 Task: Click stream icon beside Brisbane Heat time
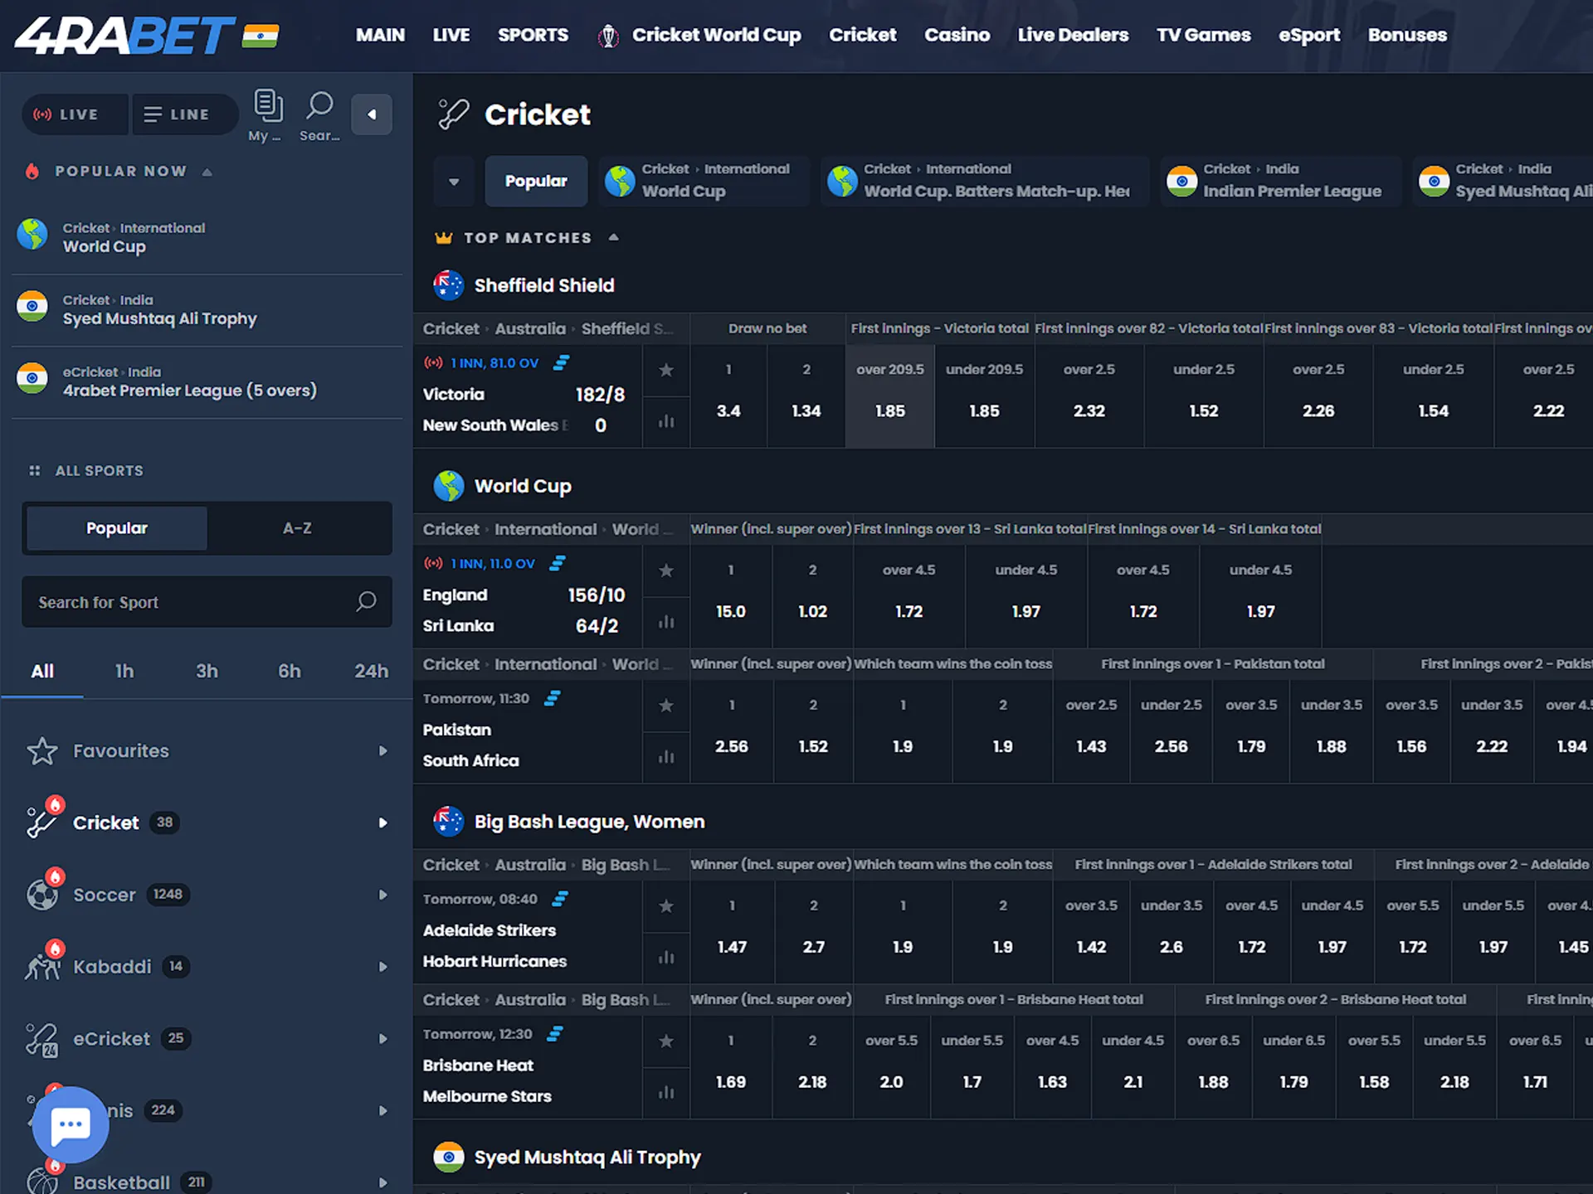point(555,1034)
